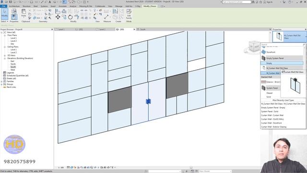Open Site under Floor Plans
The height and width of the screenshot is (173, 307).
click(12, 44)
